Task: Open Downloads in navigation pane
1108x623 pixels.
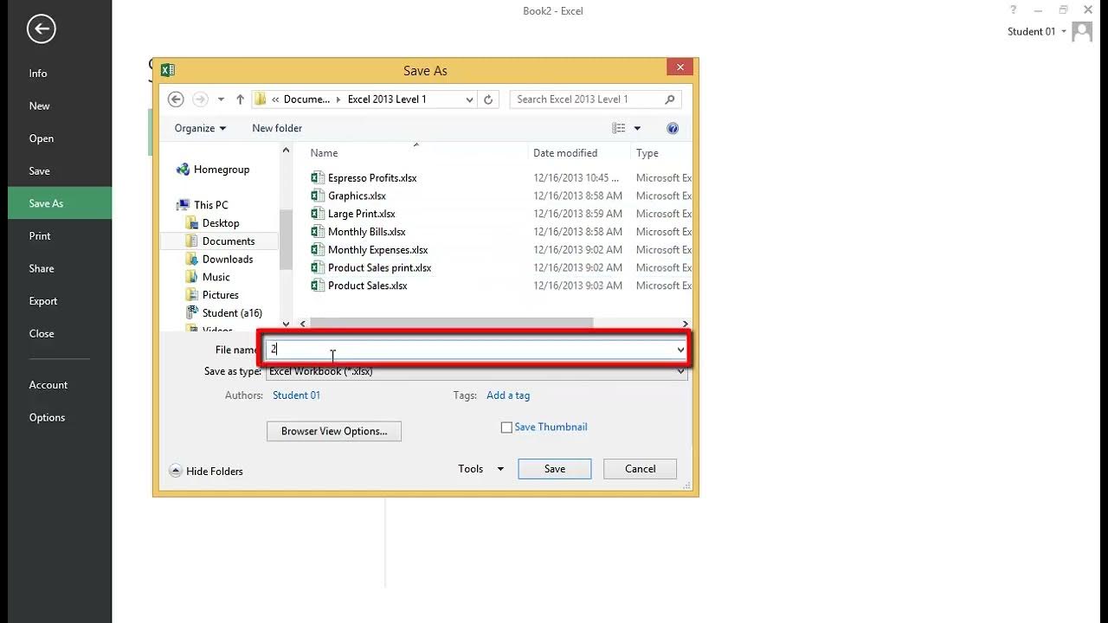Action: coord(219,260)
